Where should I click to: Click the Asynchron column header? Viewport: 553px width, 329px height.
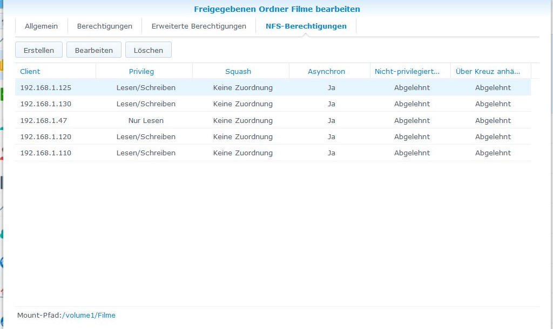click(326, 71)
